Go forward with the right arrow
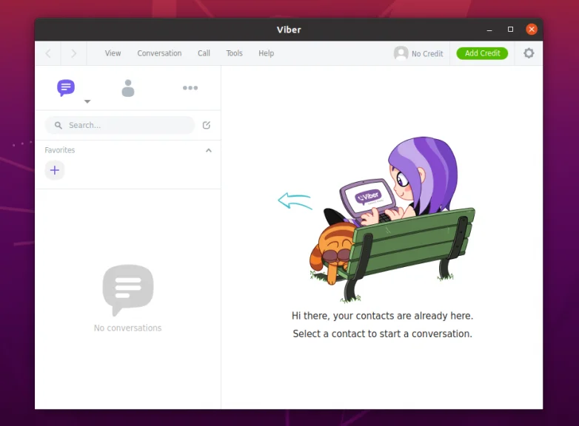579x426 pixels. (74, 53)
